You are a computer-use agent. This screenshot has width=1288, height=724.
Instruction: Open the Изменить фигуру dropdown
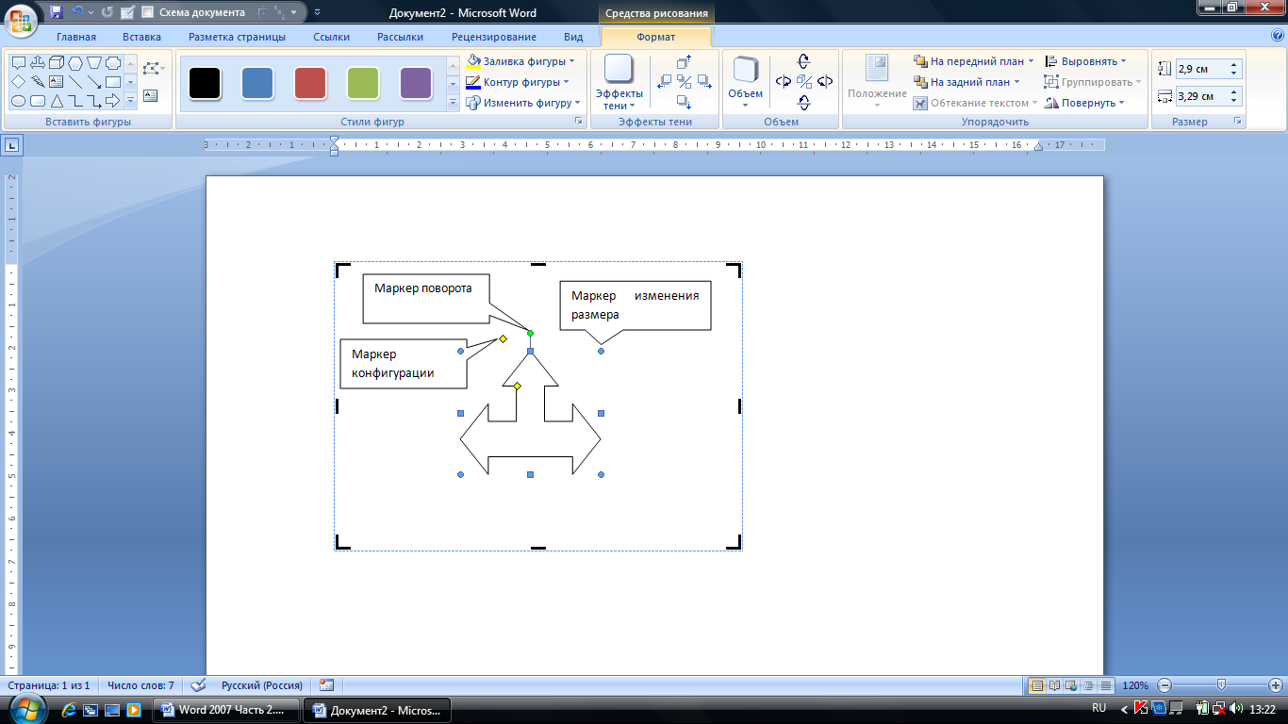point(522,103)
